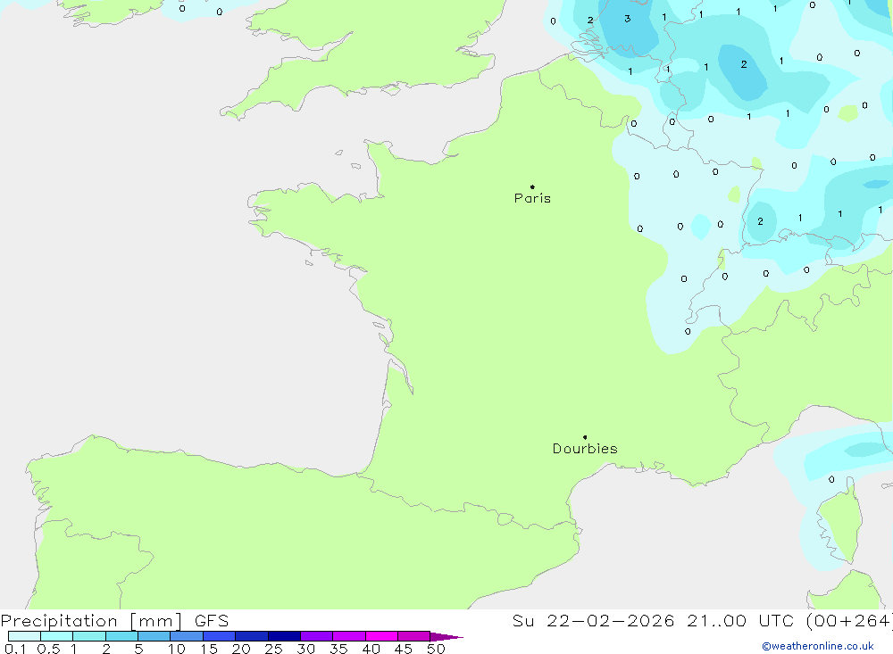Click the 'Precipitation [mm] GFS' title text
Image resolution: width=893 pixels, height=654 pixels.
pyautogui.click(x=114, y=621)
